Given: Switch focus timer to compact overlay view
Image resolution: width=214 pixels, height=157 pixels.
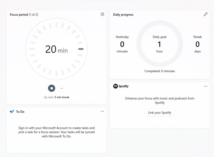Looking at the screenshot, I should point(102,14).
